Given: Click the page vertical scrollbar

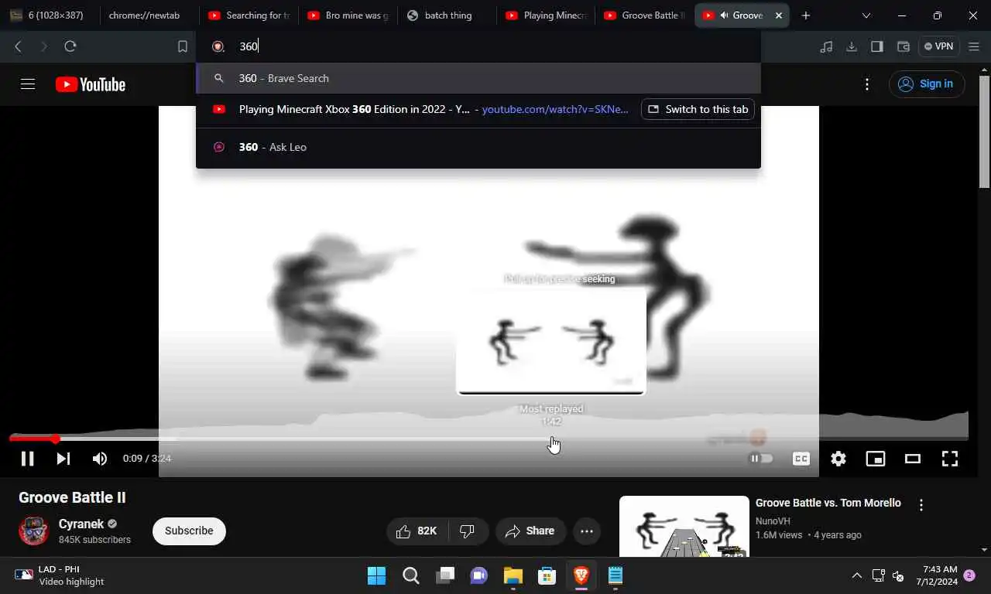Looking at the screenshot, I should pyautogui.click(x=985, y=131).
